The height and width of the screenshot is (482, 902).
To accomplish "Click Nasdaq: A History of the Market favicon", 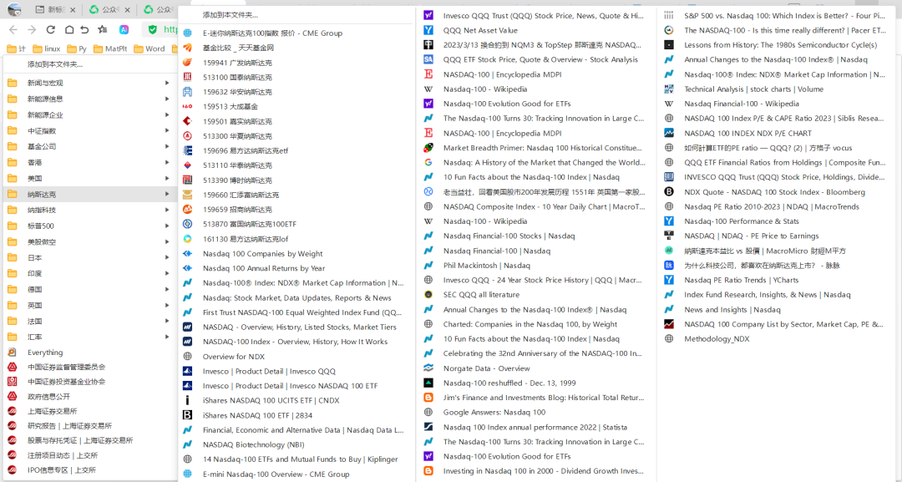I will (x=428, y=162).
